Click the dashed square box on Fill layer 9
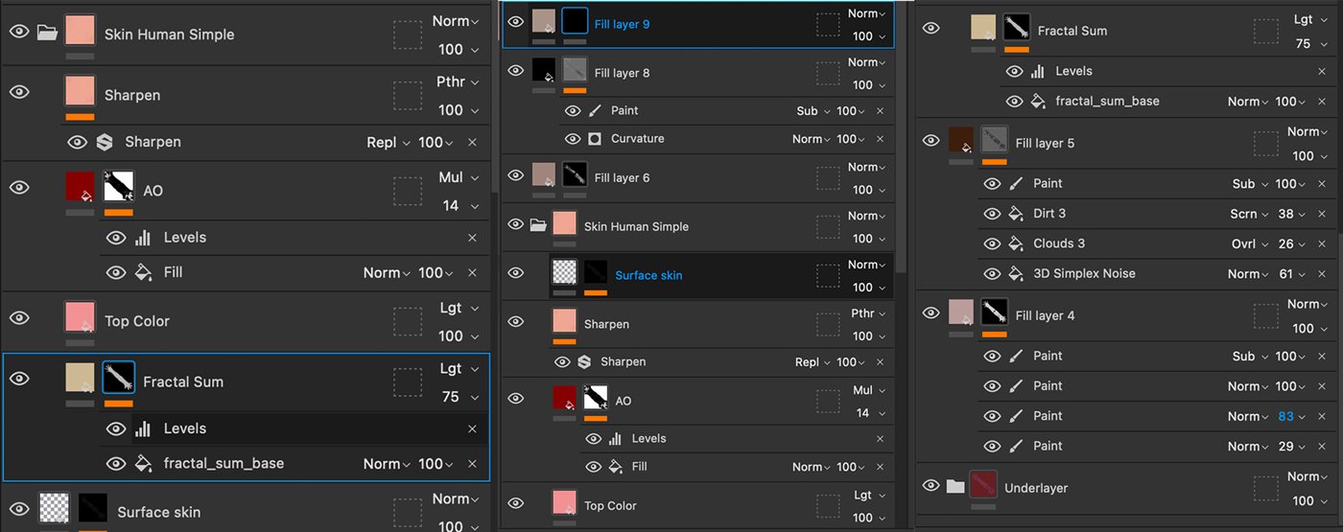The width and height of the screenshot is (1343, 532). pyautogui.click(x=828, y=25)
